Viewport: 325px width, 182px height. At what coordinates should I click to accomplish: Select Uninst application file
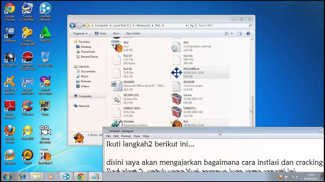point(200,99)
